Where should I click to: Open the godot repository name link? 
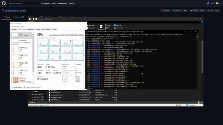point(23,11)
